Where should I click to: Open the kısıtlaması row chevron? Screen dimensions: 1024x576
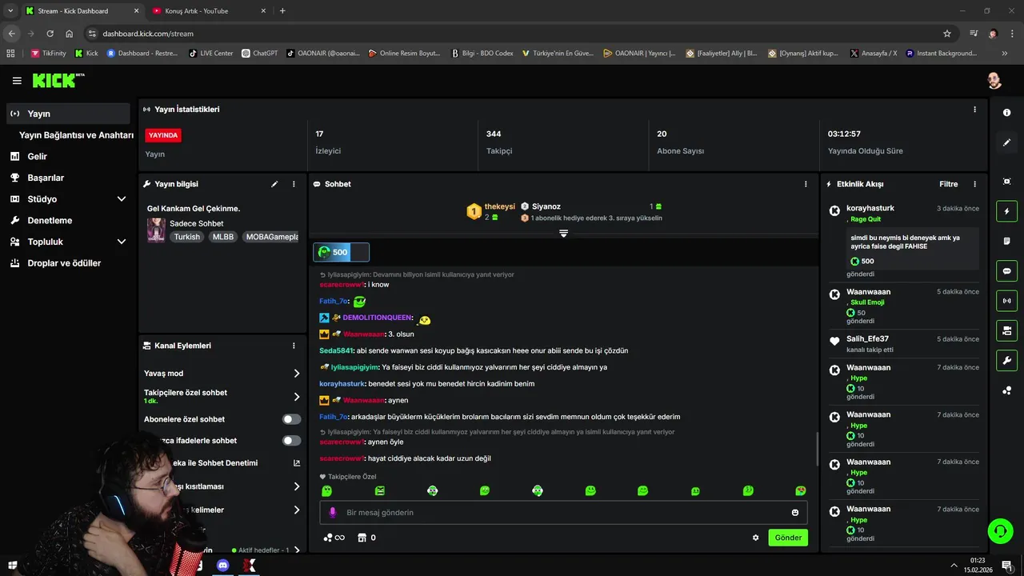[x=297, y=486]
